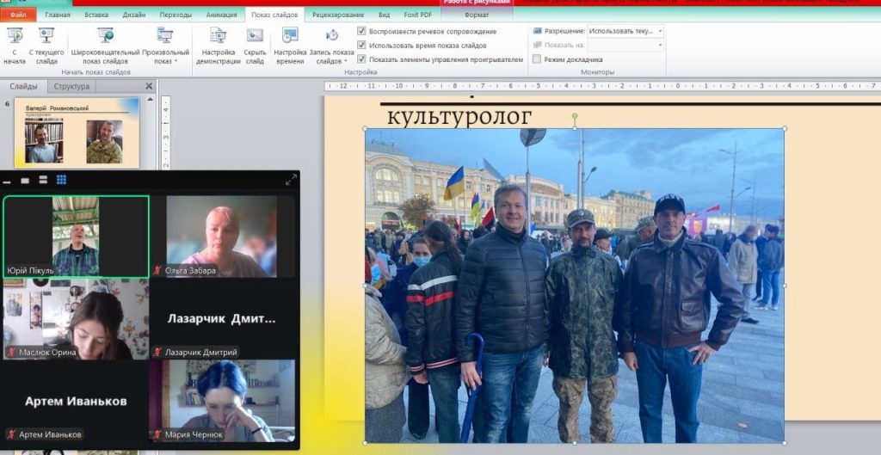This screenshot has width=881, height=455.
Task: Uncheck Использовать время показа слайдов
Action: (x=362, y=46)
